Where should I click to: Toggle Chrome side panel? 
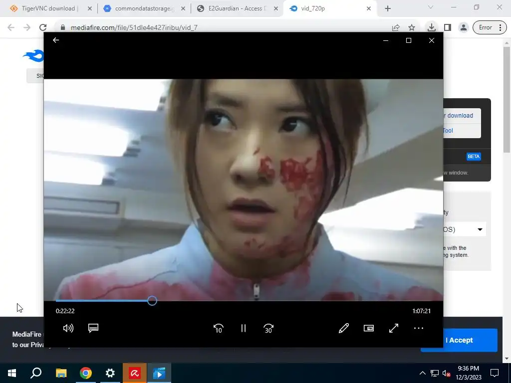(448, 27)
